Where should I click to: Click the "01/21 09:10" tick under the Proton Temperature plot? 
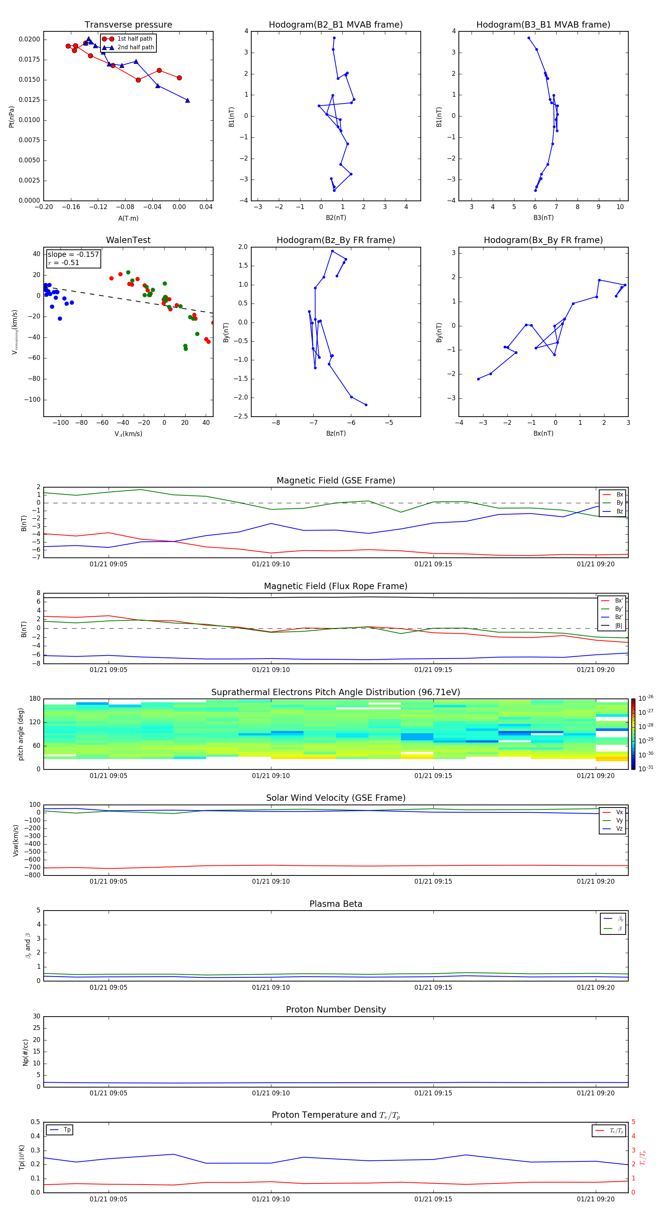point(271,1199)
